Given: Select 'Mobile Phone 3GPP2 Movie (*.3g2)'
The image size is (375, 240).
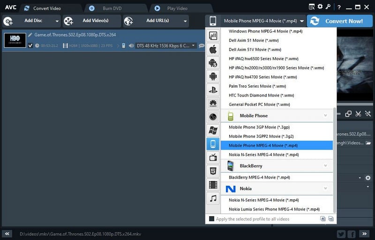Looking at the screenshot, I should click(x=261, y=136).
